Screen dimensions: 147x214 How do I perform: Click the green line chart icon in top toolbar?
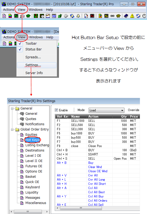tap(16, 16)
